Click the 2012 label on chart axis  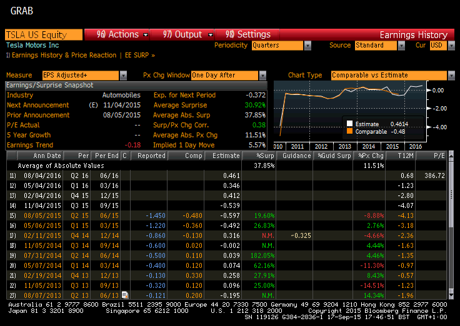[x=321, y=146]
